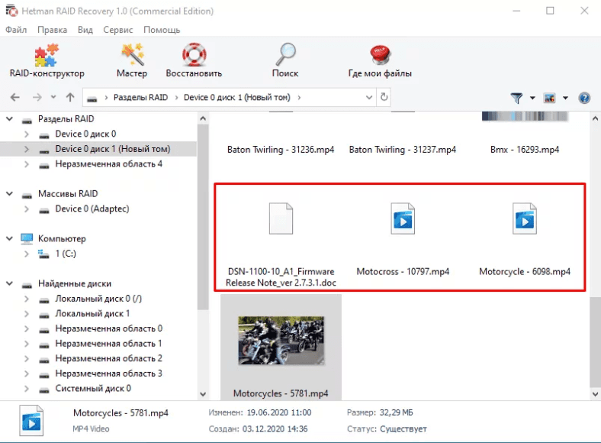601x443 pixels.
Task: Click the Размер value 32,29 МБ
Action: (x=397, y=412)
